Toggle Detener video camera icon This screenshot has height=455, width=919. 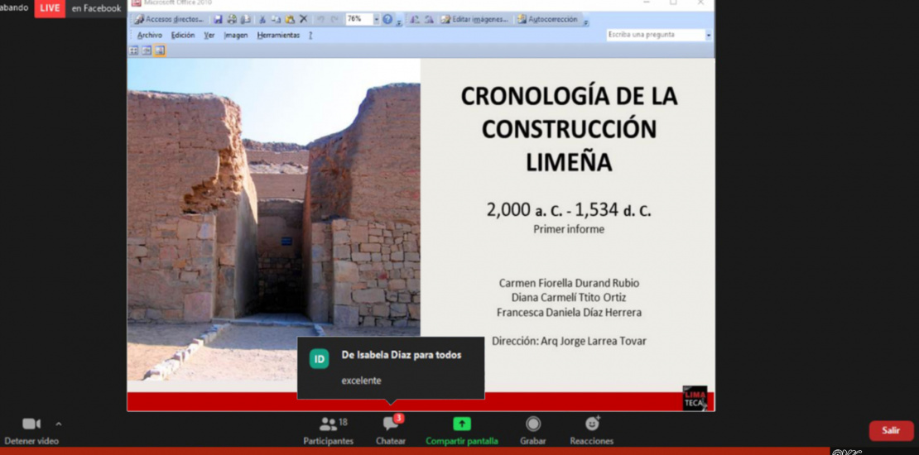click(x=31, y=424)
